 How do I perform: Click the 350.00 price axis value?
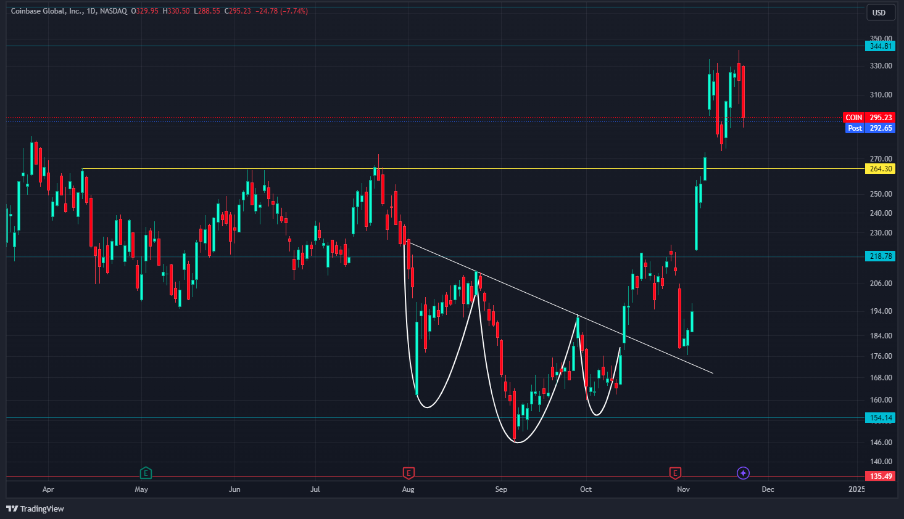pos(881,38)
